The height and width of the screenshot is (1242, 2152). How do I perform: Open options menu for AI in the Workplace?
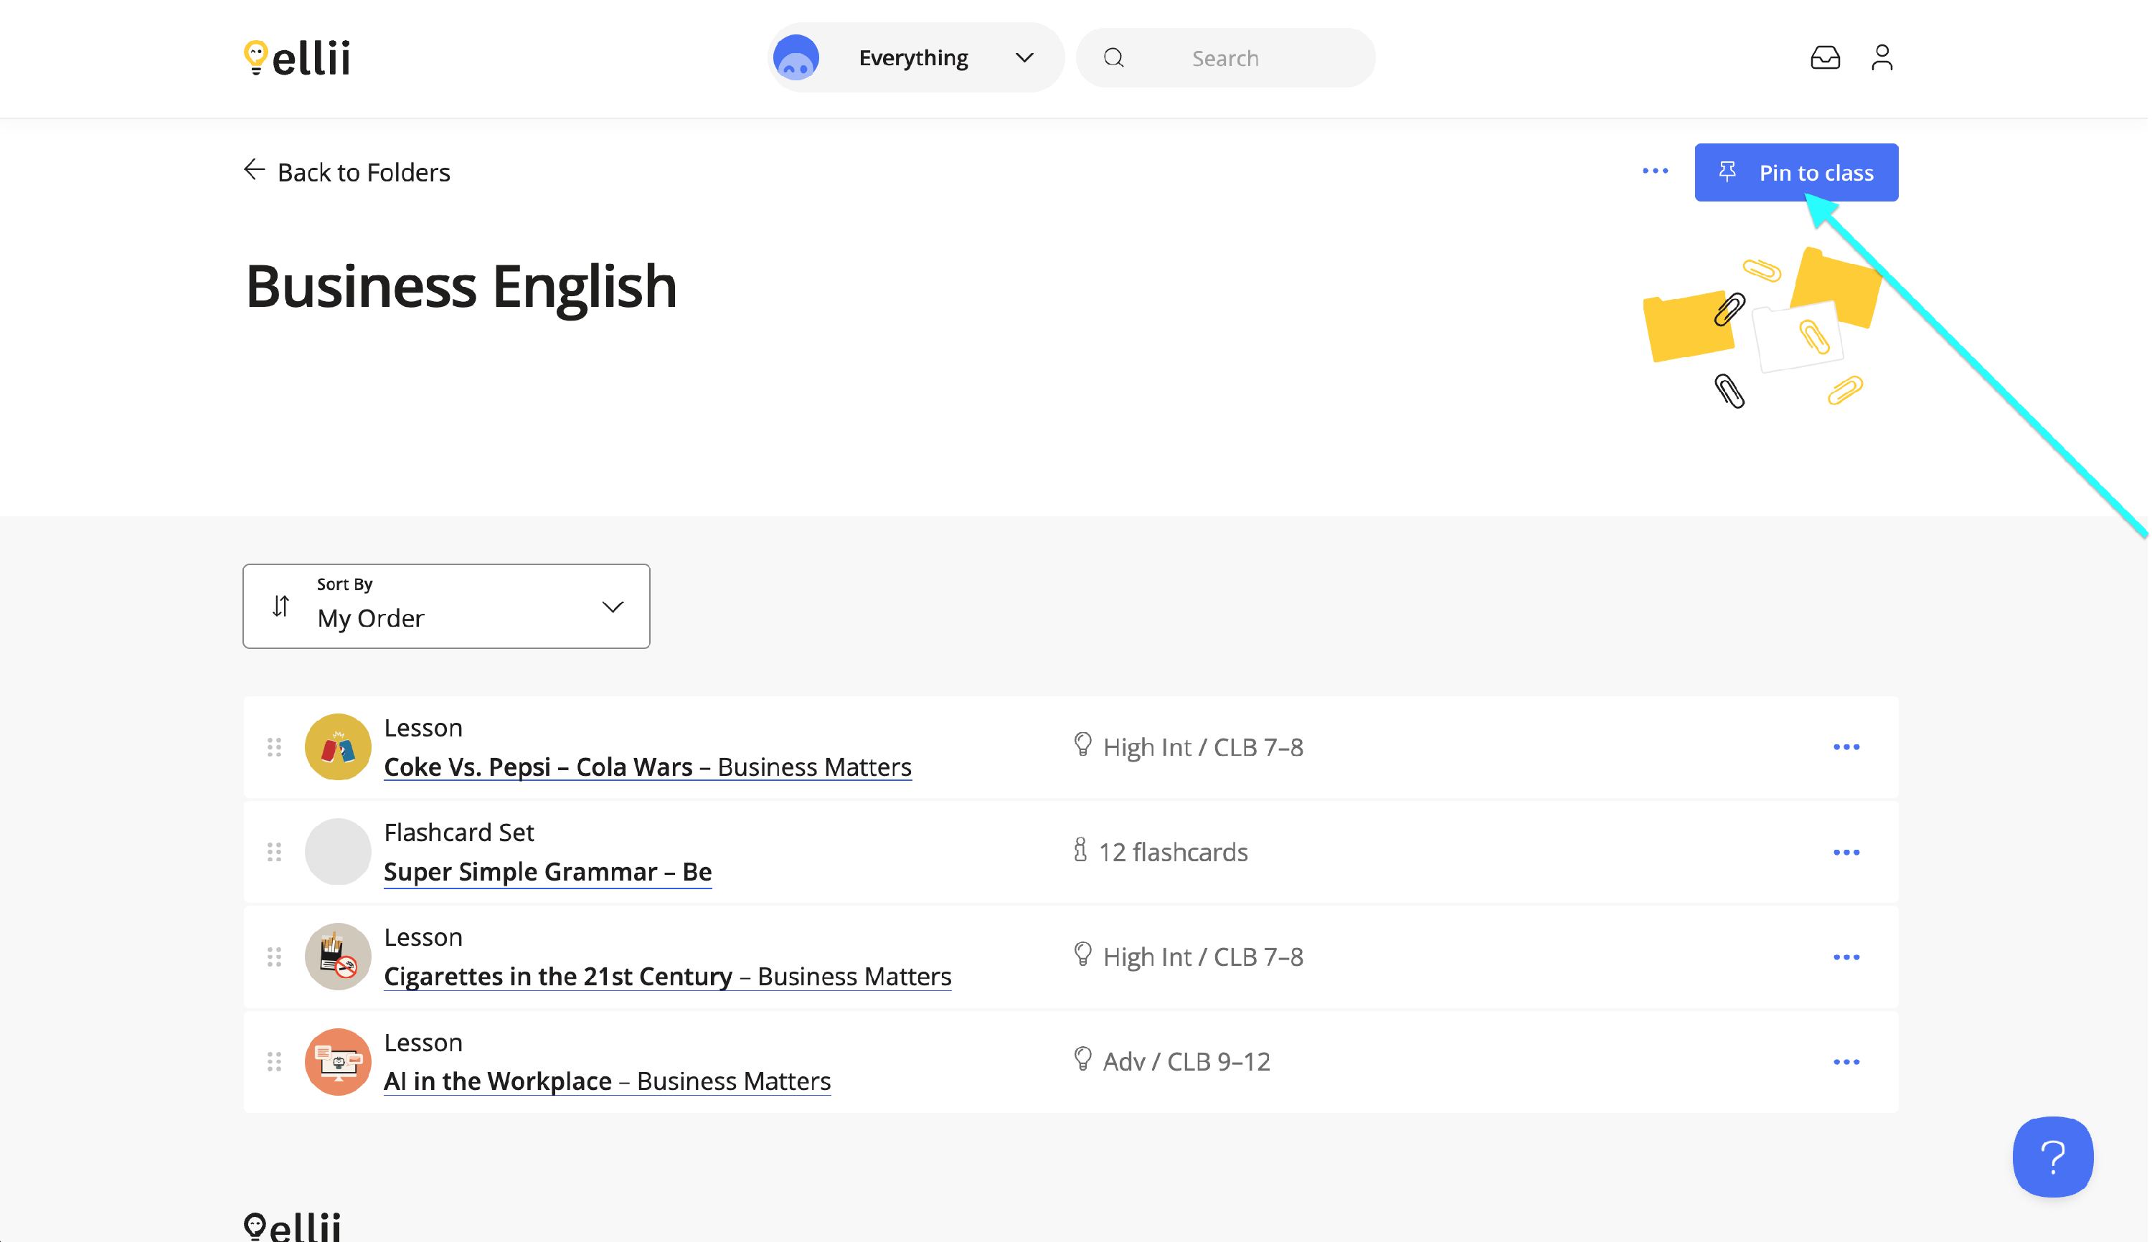tap(1846, 1062)
